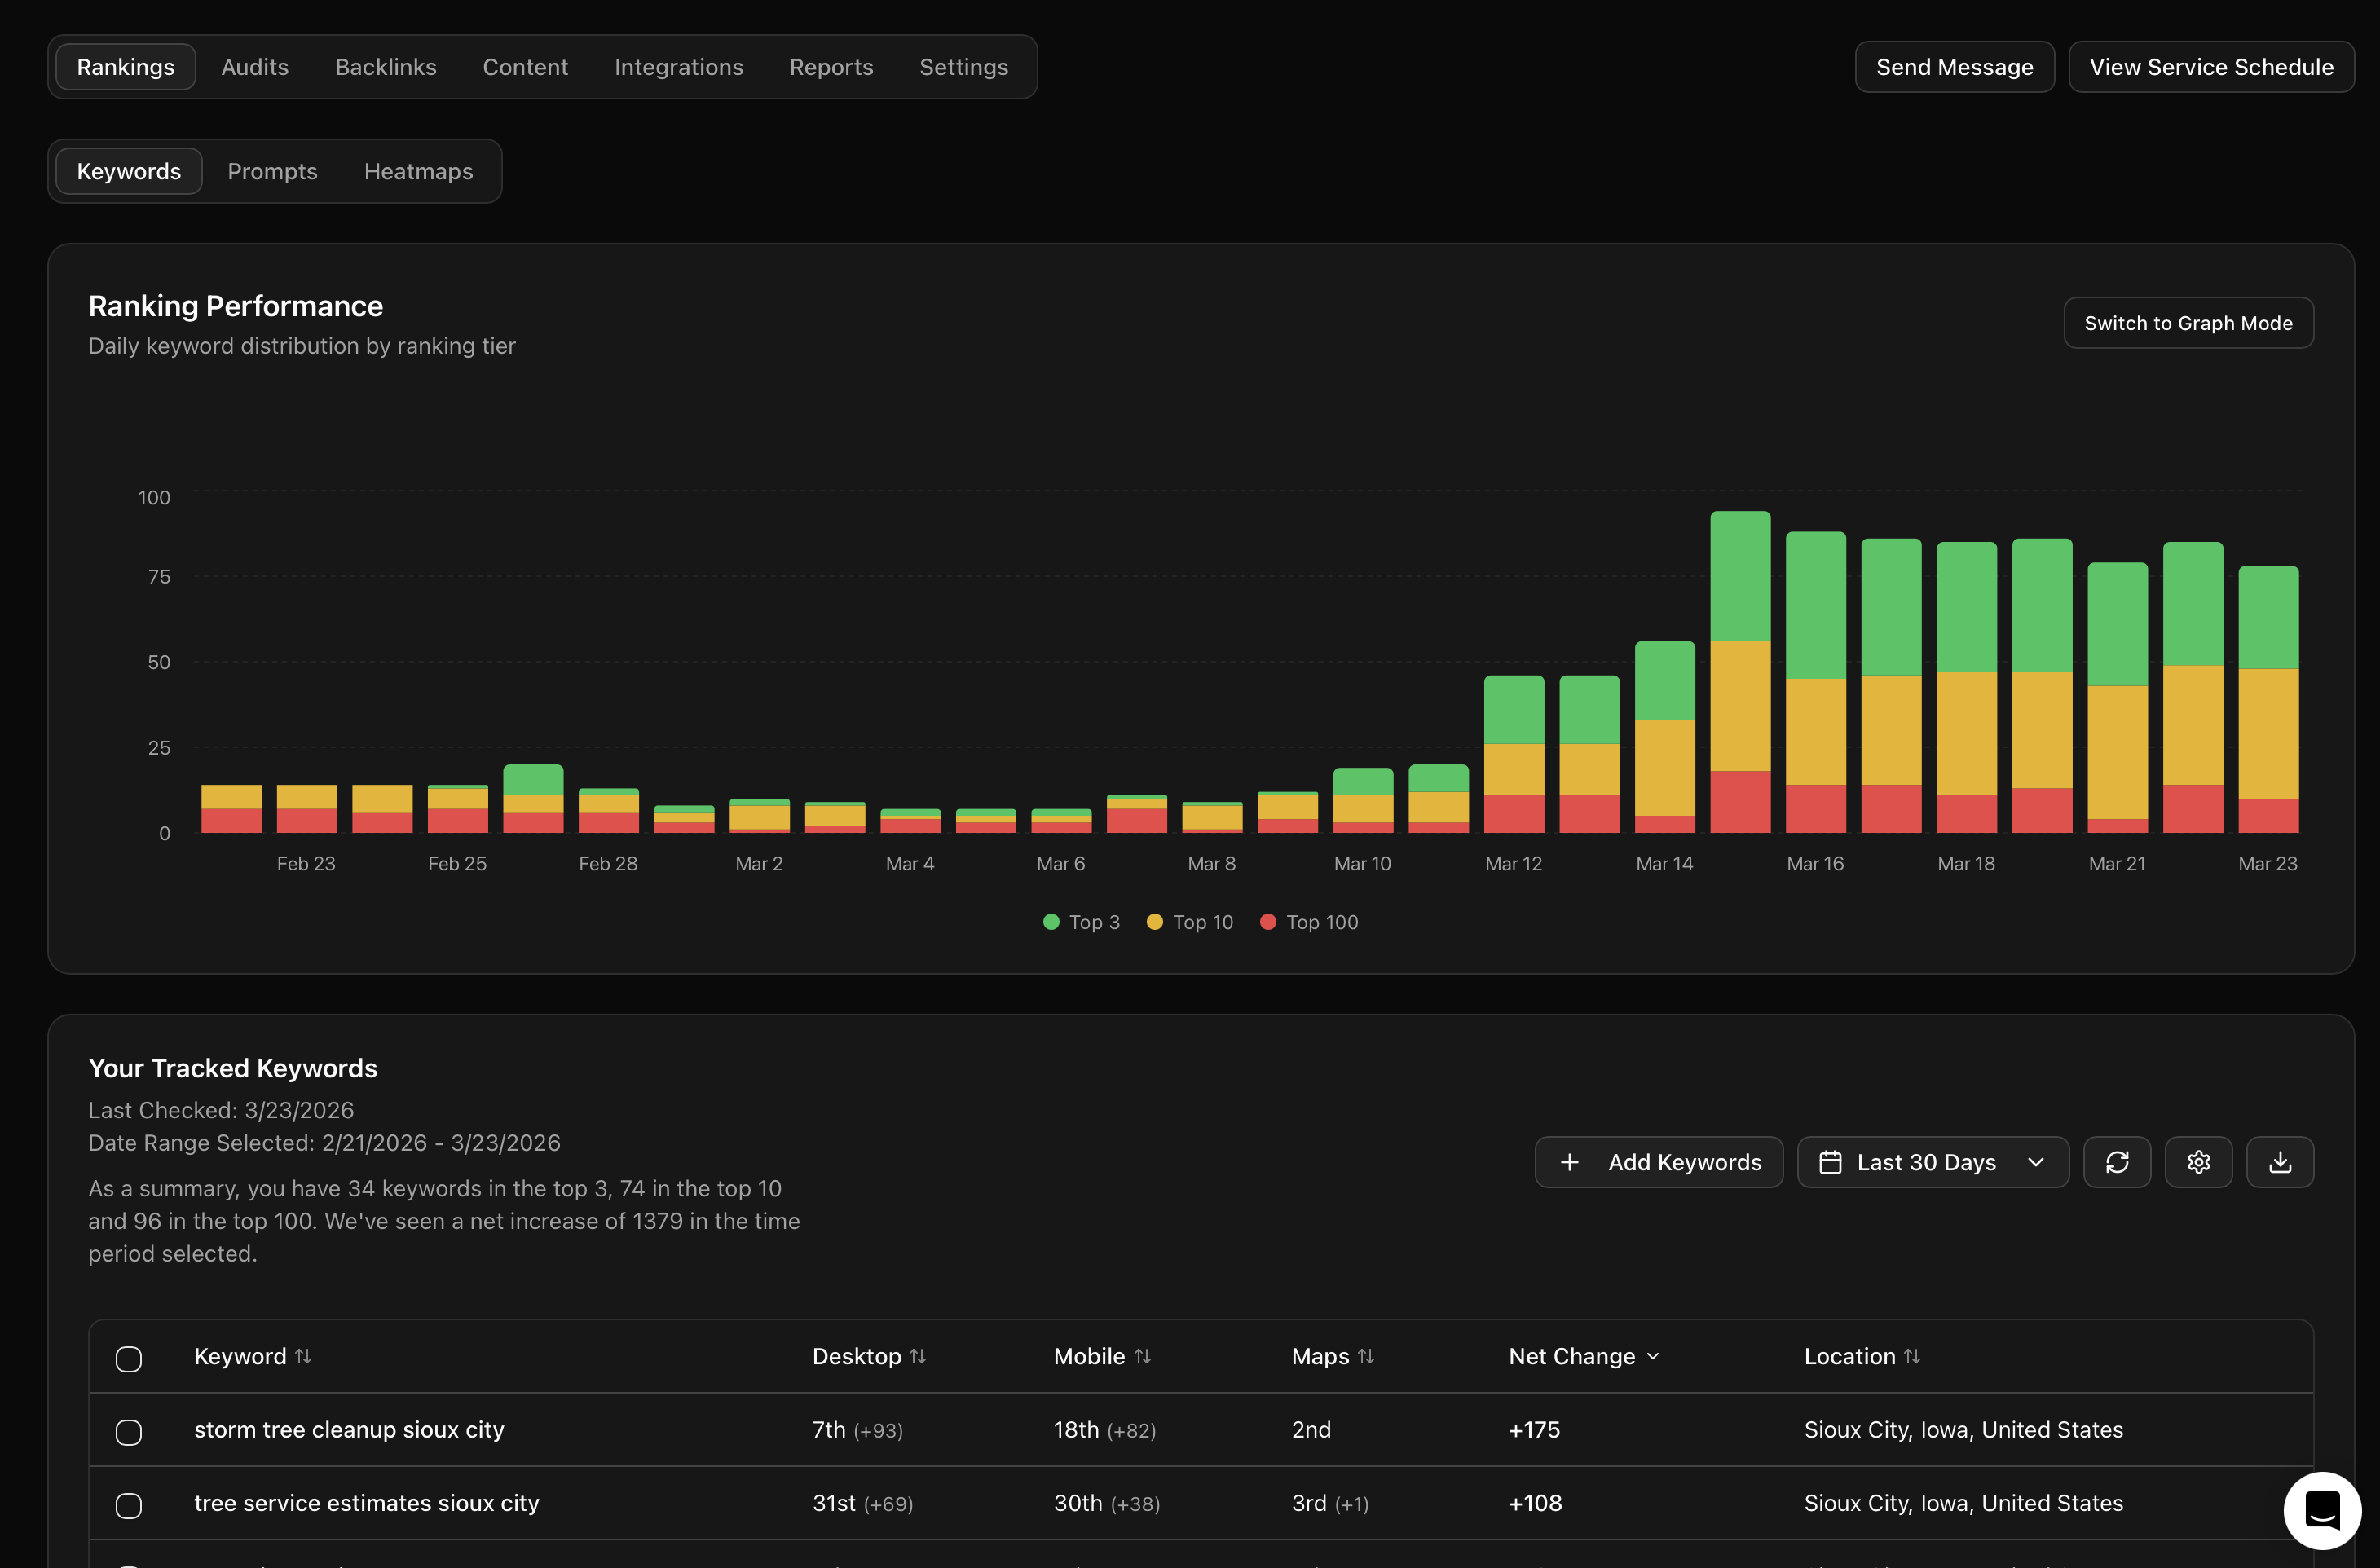Open the chat support bubble
Image resolution: width=2380 pixels, height=1568 pixels.
[x=2321, y=1510]
